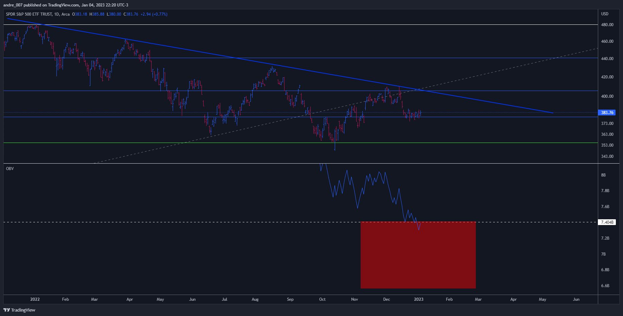This screenshot has width=623, height=316.
Task: Open the USD currency label on the price axis
Action: pyautogui.click(x=605, y=14)
